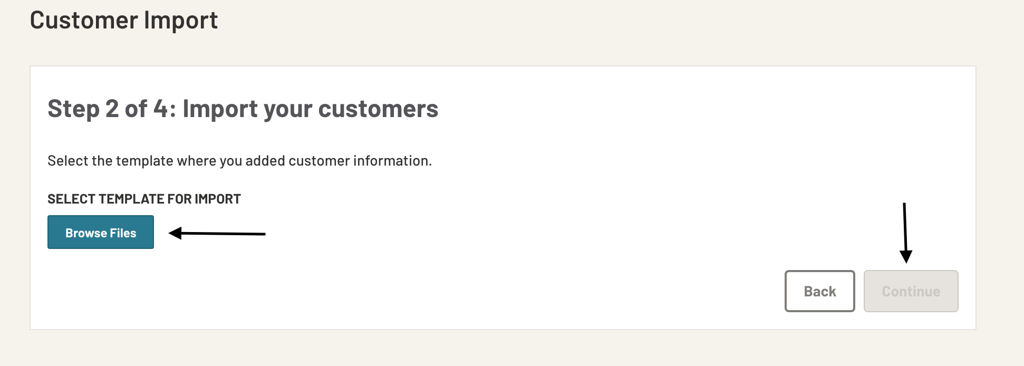Image resolution: width=1024 pixels, height=366 pixels.
Task: Click the "Step 2 of 4" heading text
Action: (x=108, y=109)
